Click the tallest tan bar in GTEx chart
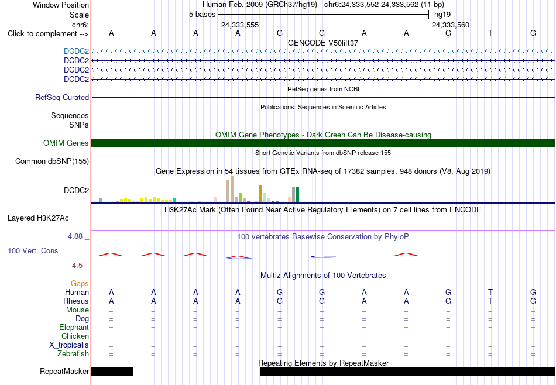Screen dimensions: 556x385 [232, 189]
